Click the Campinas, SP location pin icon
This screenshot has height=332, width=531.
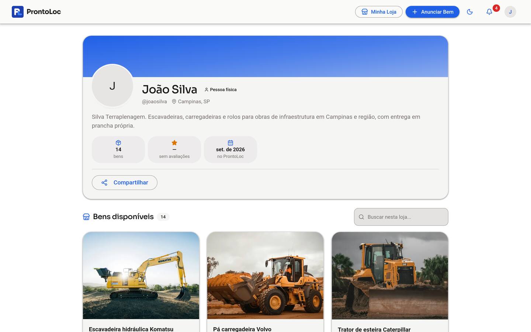pyautogui.click(x=174, y=101)
